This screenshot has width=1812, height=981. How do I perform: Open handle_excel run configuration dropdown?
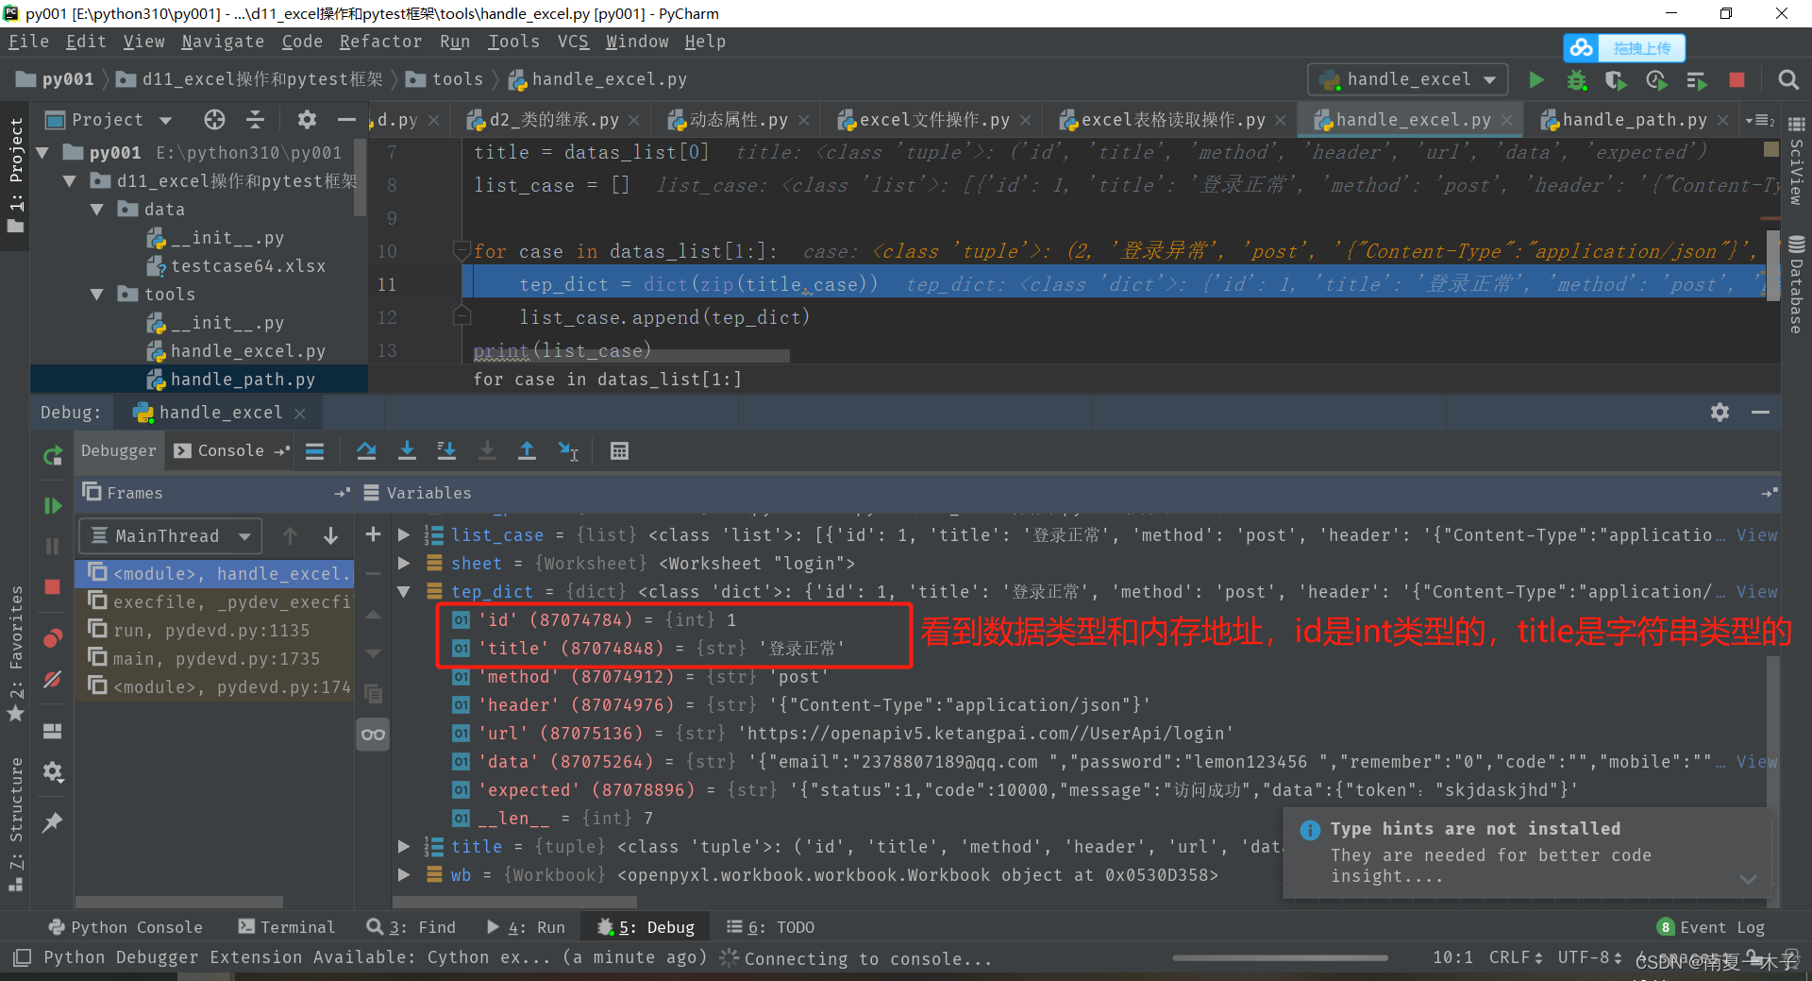(1408, 80)
